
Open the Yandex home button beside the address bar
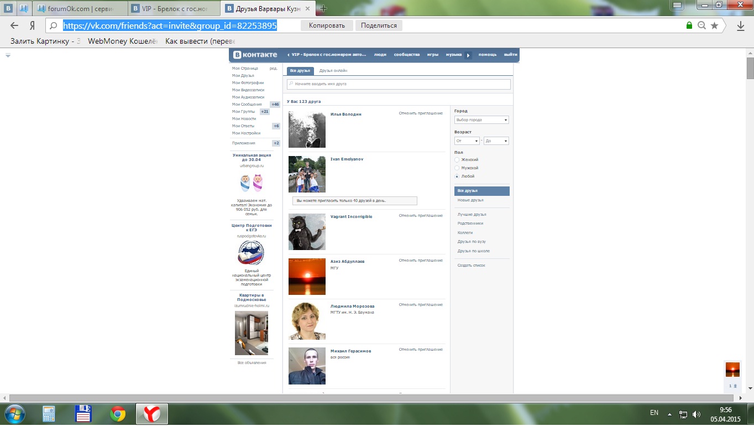coord(33,25)
